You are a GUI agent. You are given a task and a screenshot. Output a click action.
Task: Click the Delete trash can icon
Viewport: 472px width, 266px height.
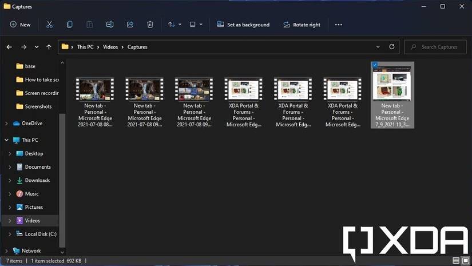(x=150, y=25)
